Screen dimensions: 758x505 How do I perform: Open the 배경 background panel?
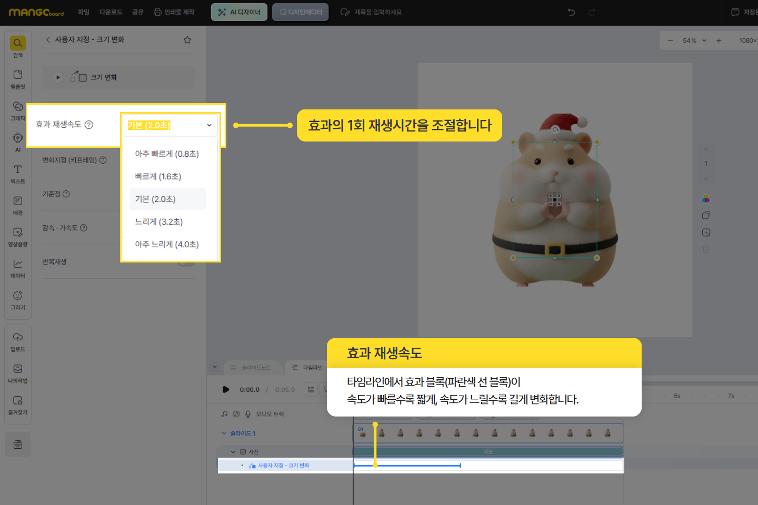[18, 205]
